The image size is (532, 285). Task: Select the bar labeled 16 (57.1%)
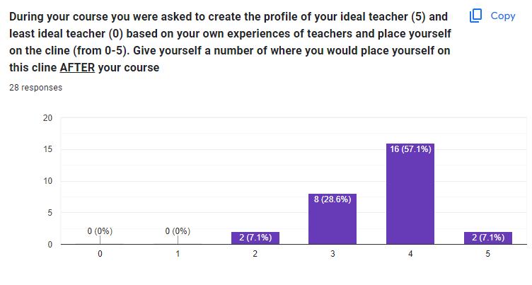tap(410, 194)
